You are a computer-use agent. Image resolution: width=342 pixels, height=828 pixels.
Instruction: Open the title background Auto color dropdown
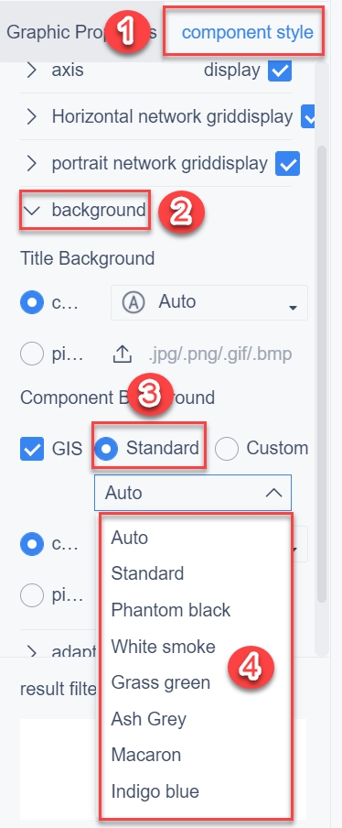pyautogui.click(x=209, y=302)
